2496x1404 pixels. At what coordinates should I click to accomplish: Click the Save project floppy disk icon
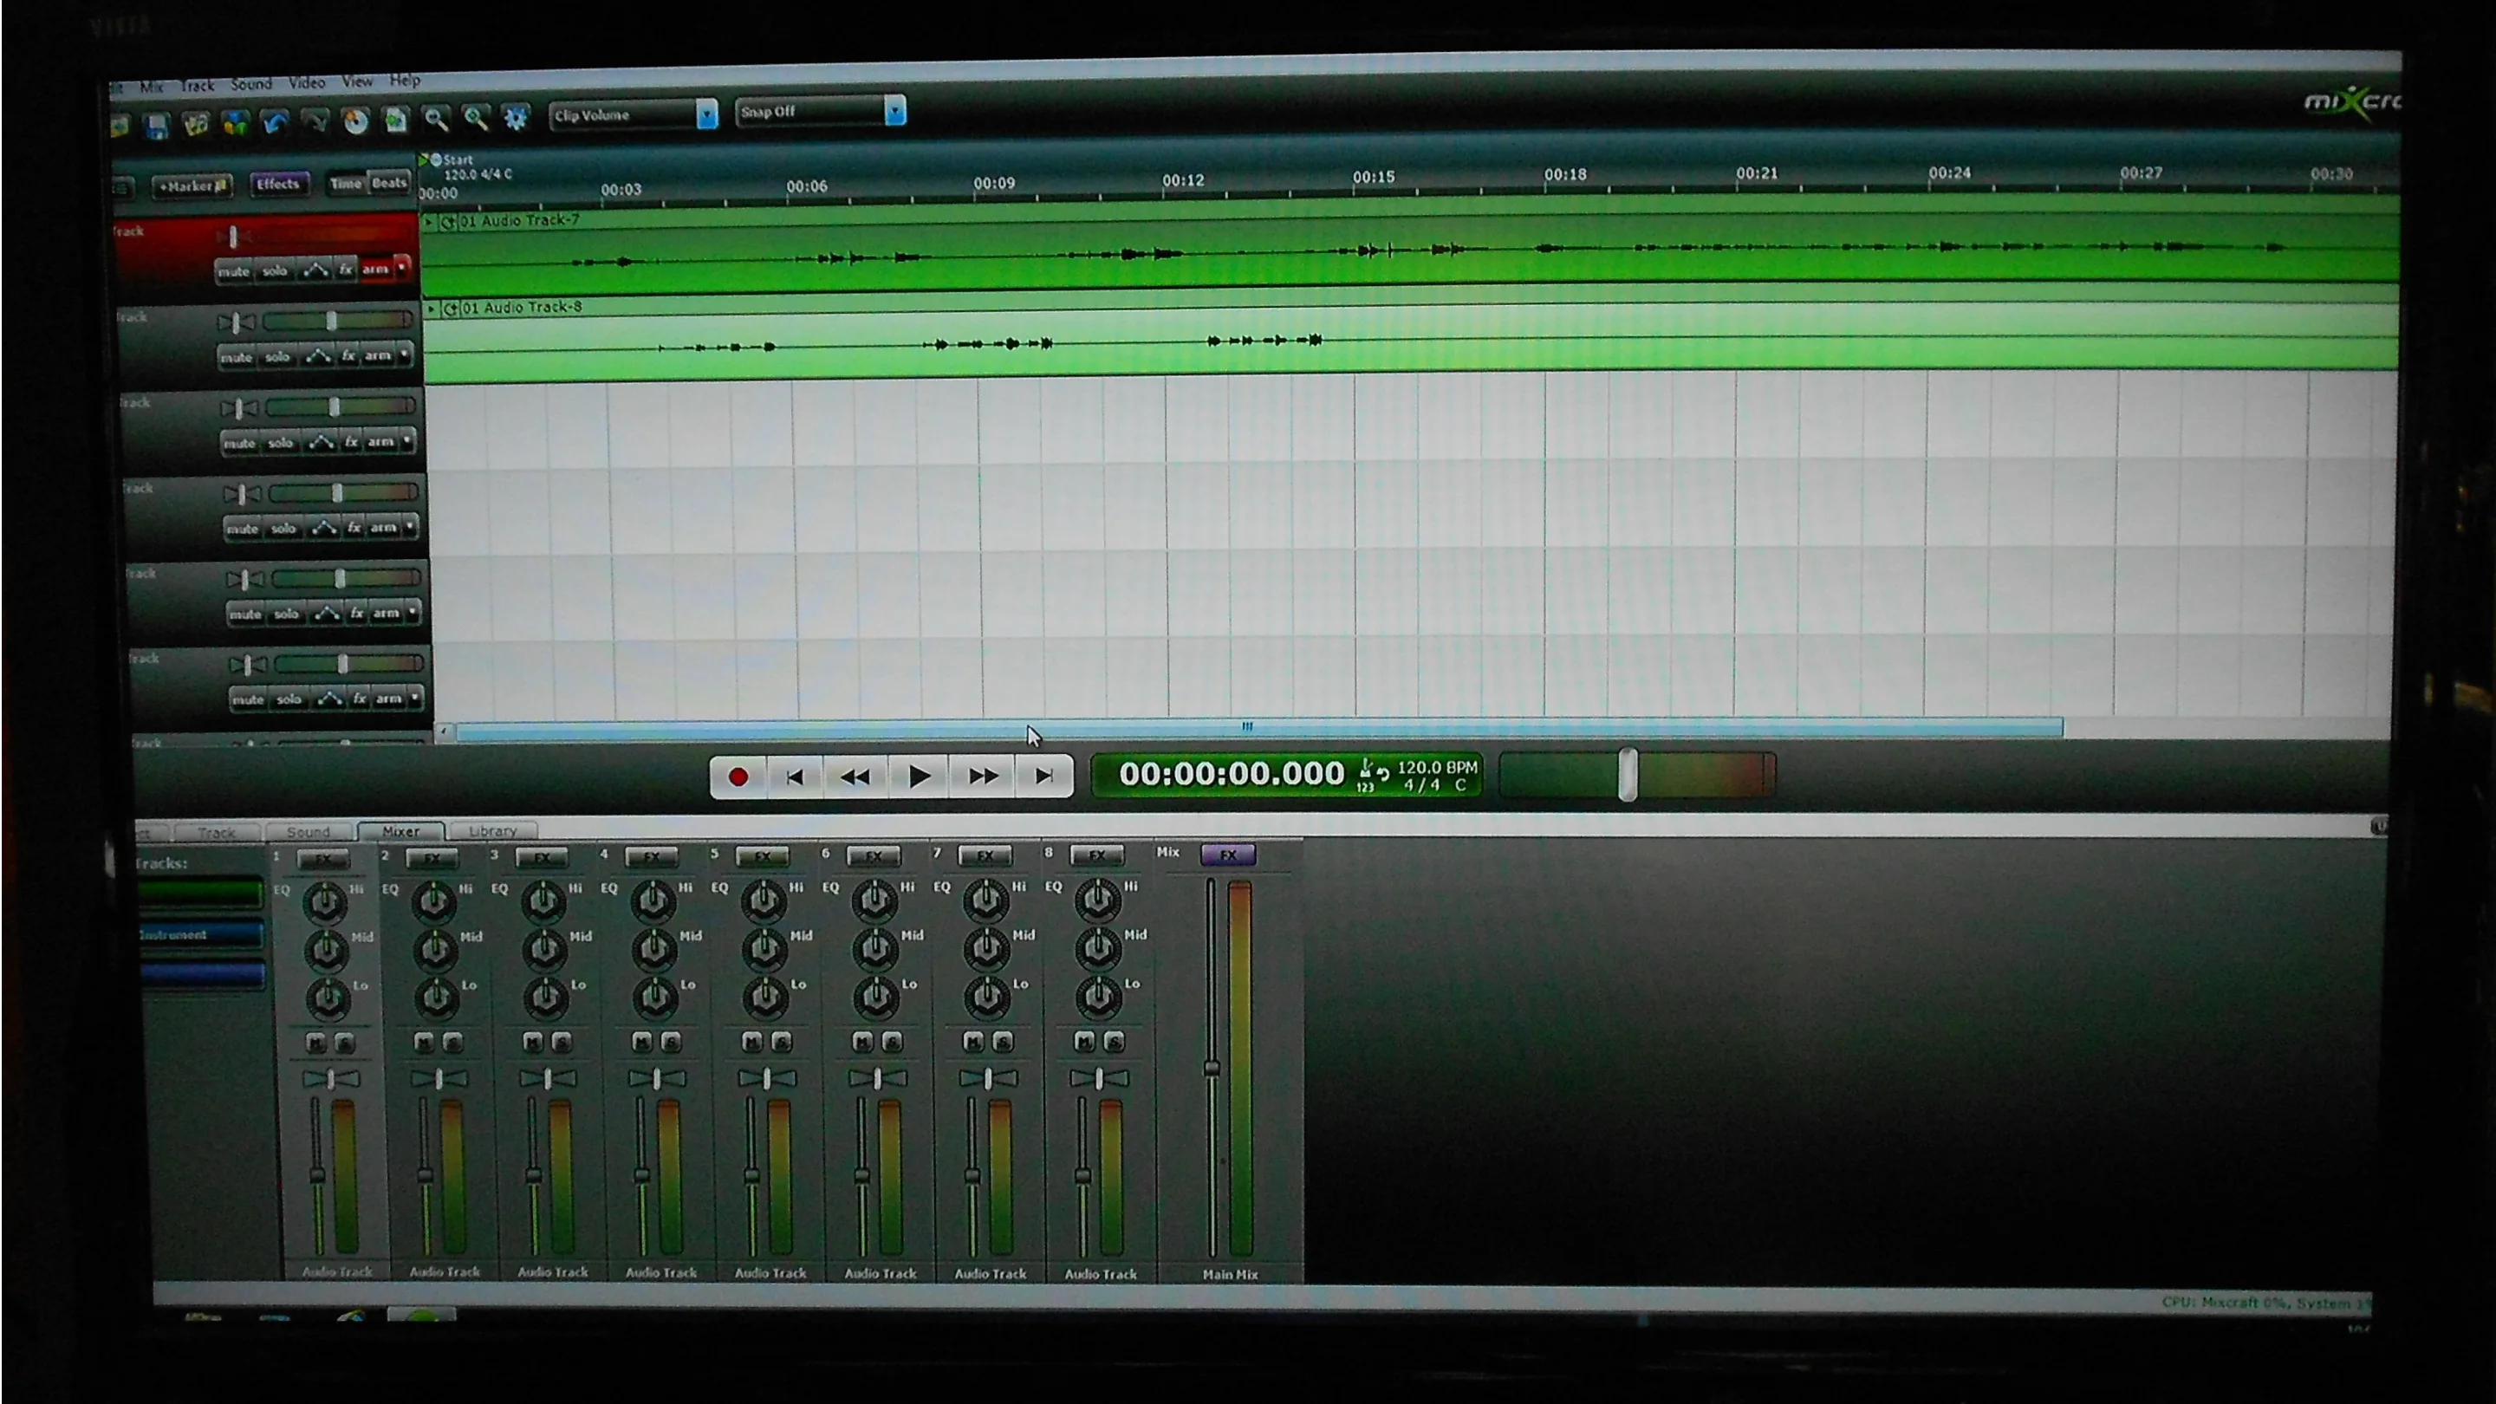click(157, 125)
